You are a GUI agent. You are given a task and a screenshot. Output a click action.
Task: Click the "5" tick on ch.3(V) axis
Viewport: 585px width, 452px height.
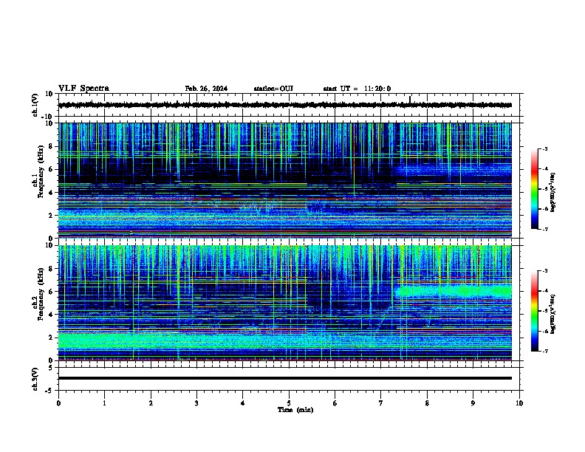point(52,367)
